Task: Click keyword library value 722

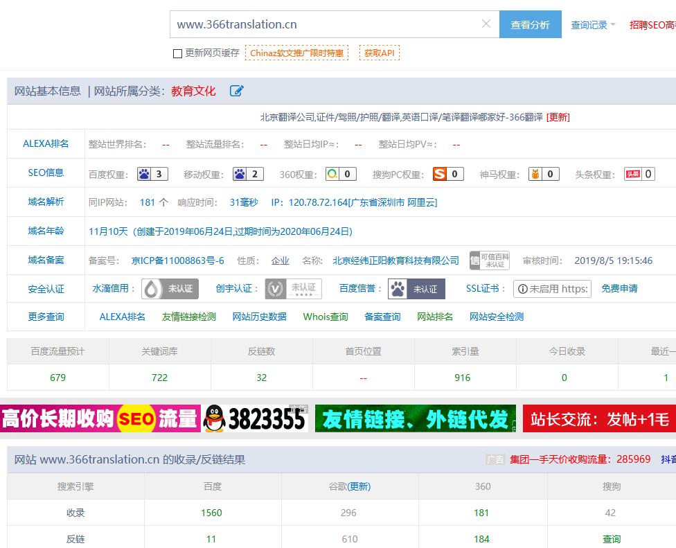Action: 159,378
